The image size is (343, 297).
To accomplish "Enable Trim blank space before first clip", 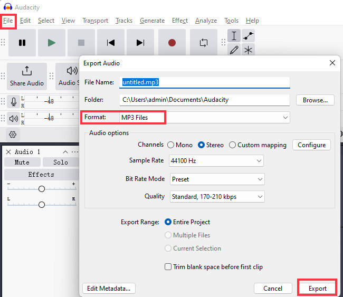I will pyautogui.click(x=168, y=267).
